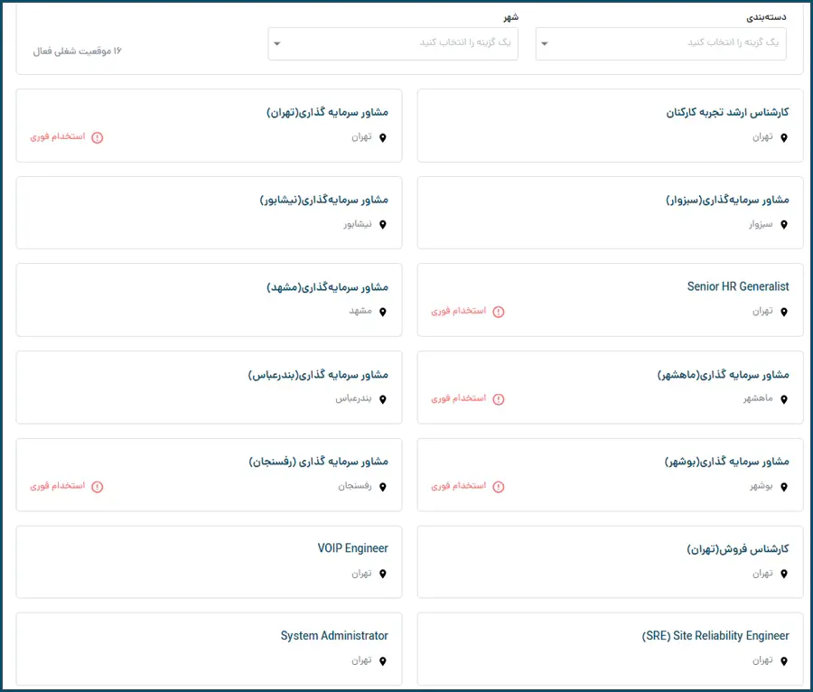
Task: Open the شهر city dropdown
Action: point(393,43)
